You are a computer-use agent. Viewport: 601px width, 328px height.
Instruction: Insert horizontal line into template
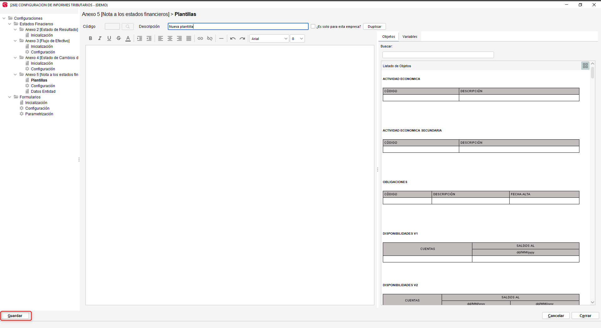coord(221,38)
